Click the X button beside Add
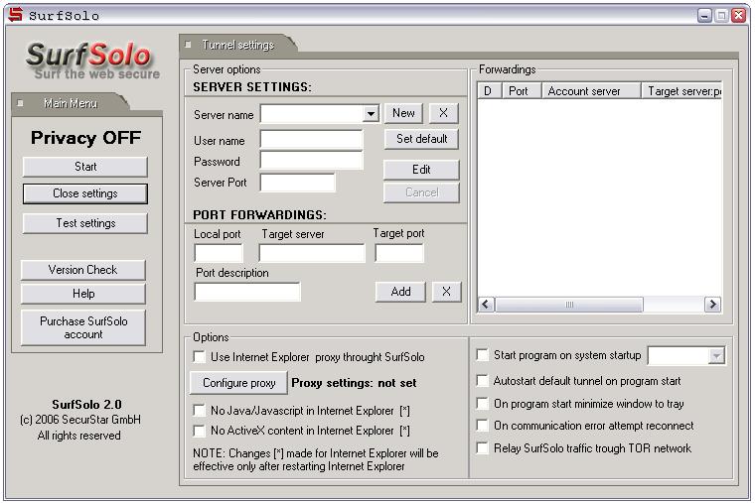 tap(446, 292)
